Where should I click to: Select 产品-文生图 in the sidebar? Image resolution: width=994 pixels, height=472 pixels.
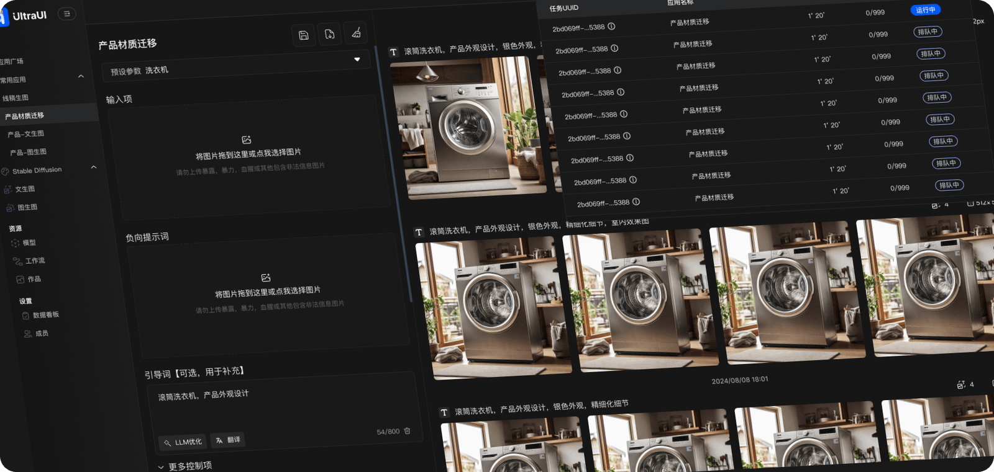[26, 134]
